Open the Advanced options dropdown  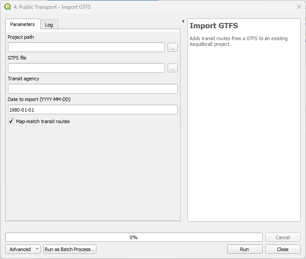pos(23,249)
